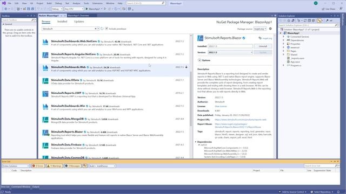Image resolution: width=346 pixels, height=194 pixels.
Task: Collapse the Dependencies section in package details
Action: 196,142
